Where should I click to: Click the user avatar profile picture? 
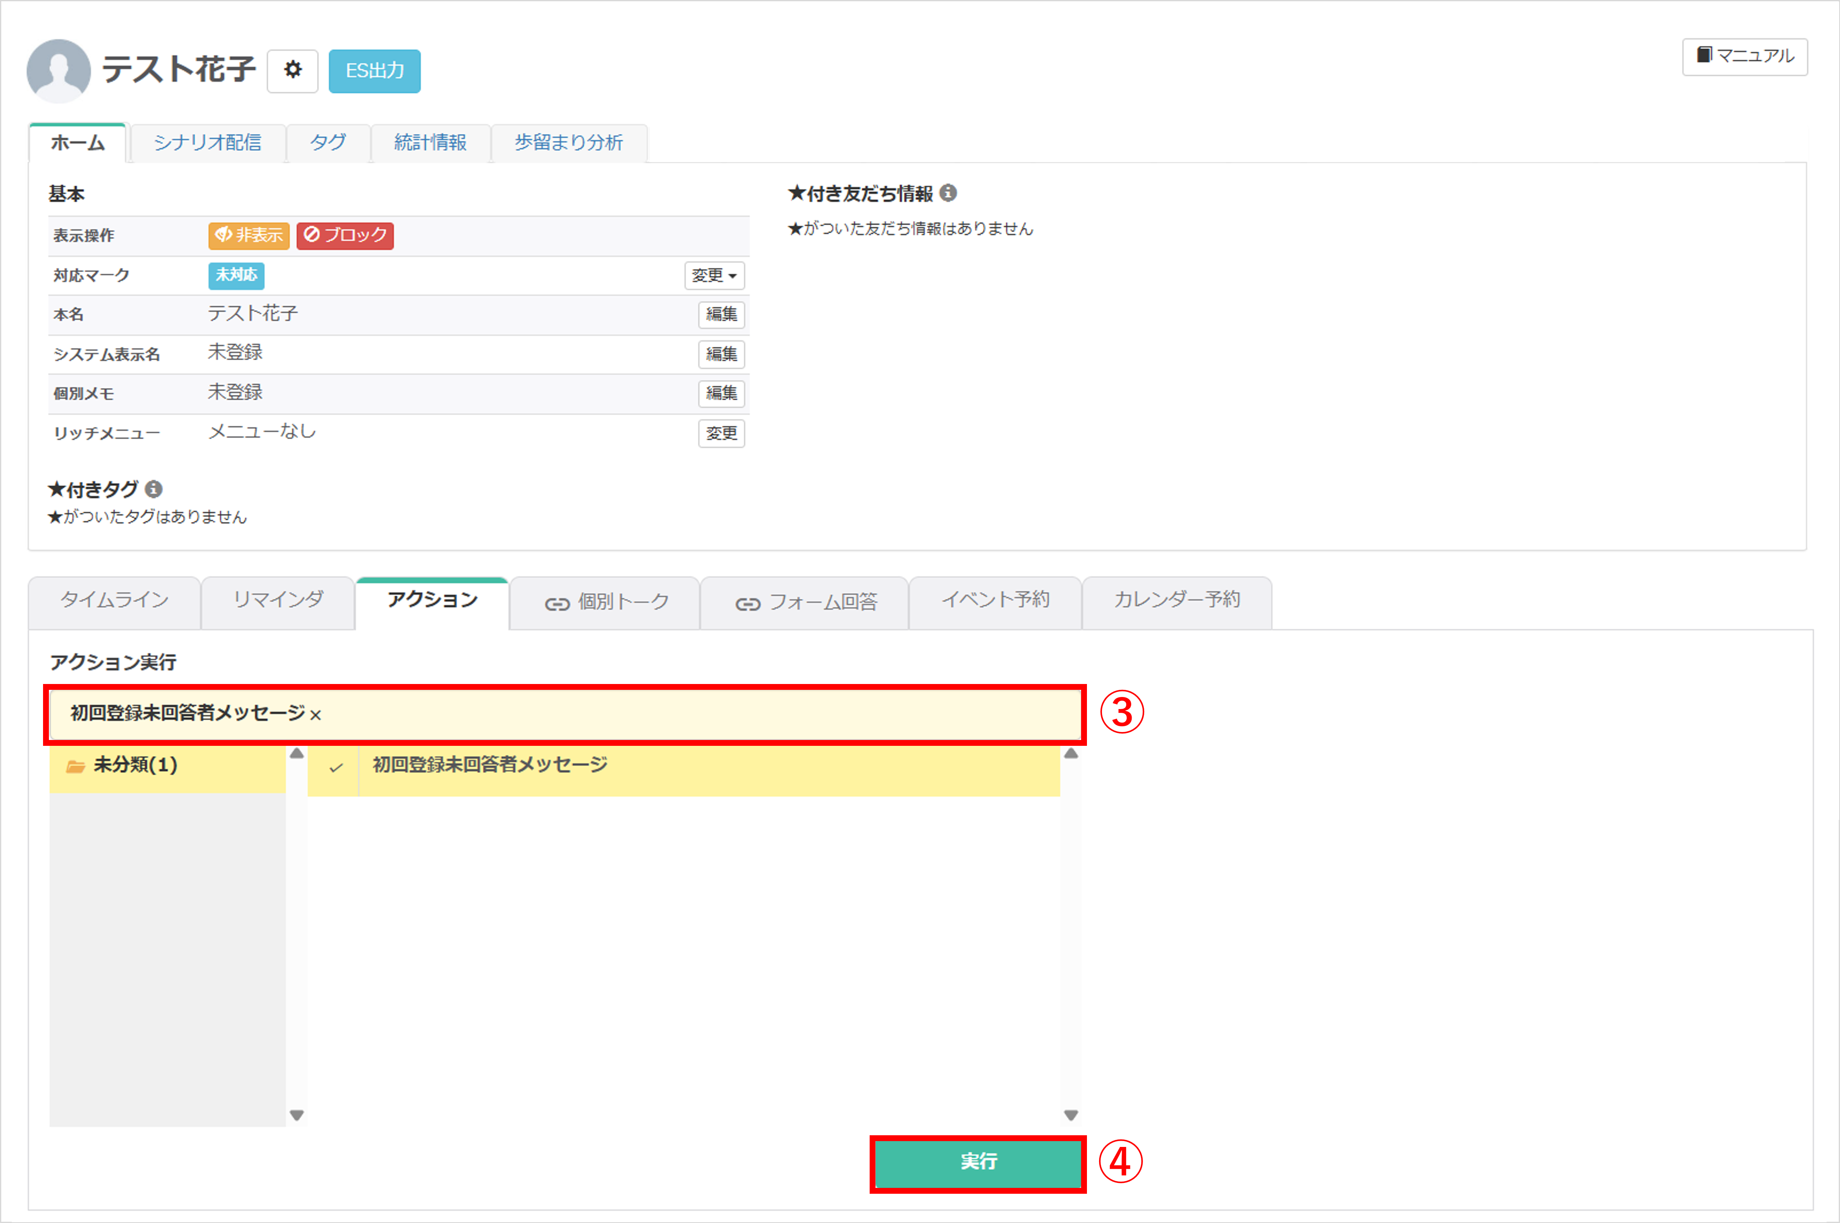[59, 70]
